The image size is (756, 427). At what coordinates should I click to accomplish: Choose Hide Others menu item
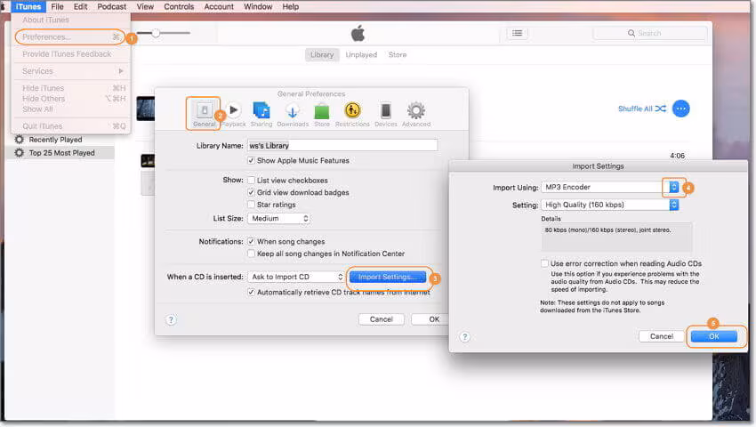(71, 99)
